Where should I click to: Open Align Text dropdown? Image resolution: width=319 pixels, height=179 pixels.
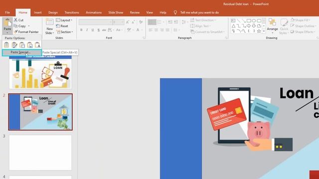pyautogui.click(x=200, y=26)
